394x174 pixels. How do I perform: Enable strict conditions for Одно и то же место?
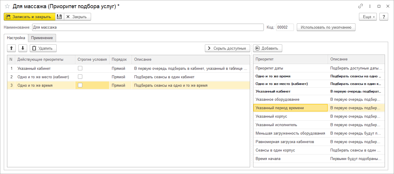[80, 77]
